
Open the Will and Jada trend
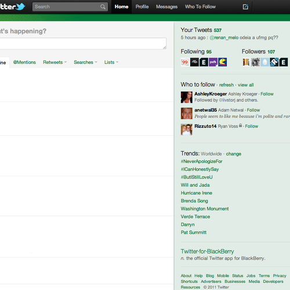[195, 185]
